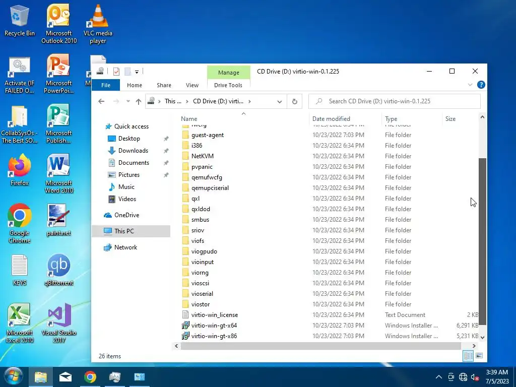The image size is (516, 387).
Task: Click scroll down arrow in file list
Action: pyautogui.click(x=482, y=337)
